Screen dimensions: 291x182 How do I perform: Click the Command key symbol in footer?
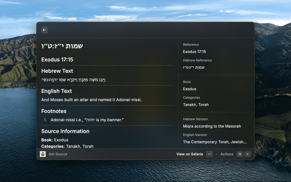(x=240, y=154)
